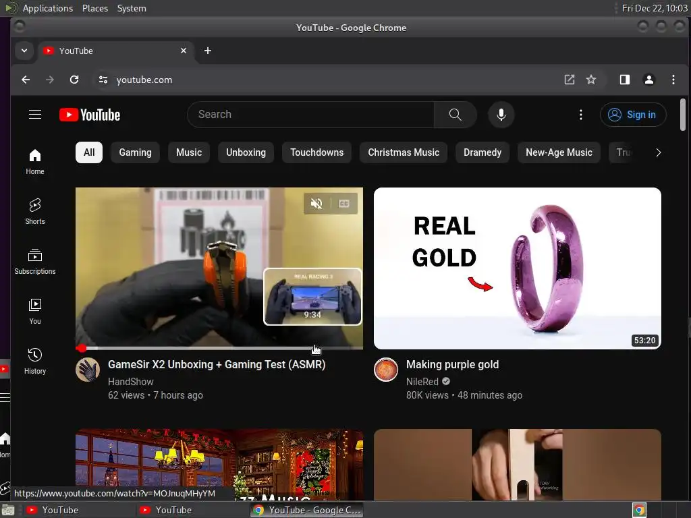Show desktop via taskbar left icon
The height and width of the screenshot is (518, 691).
coord(7,510)
